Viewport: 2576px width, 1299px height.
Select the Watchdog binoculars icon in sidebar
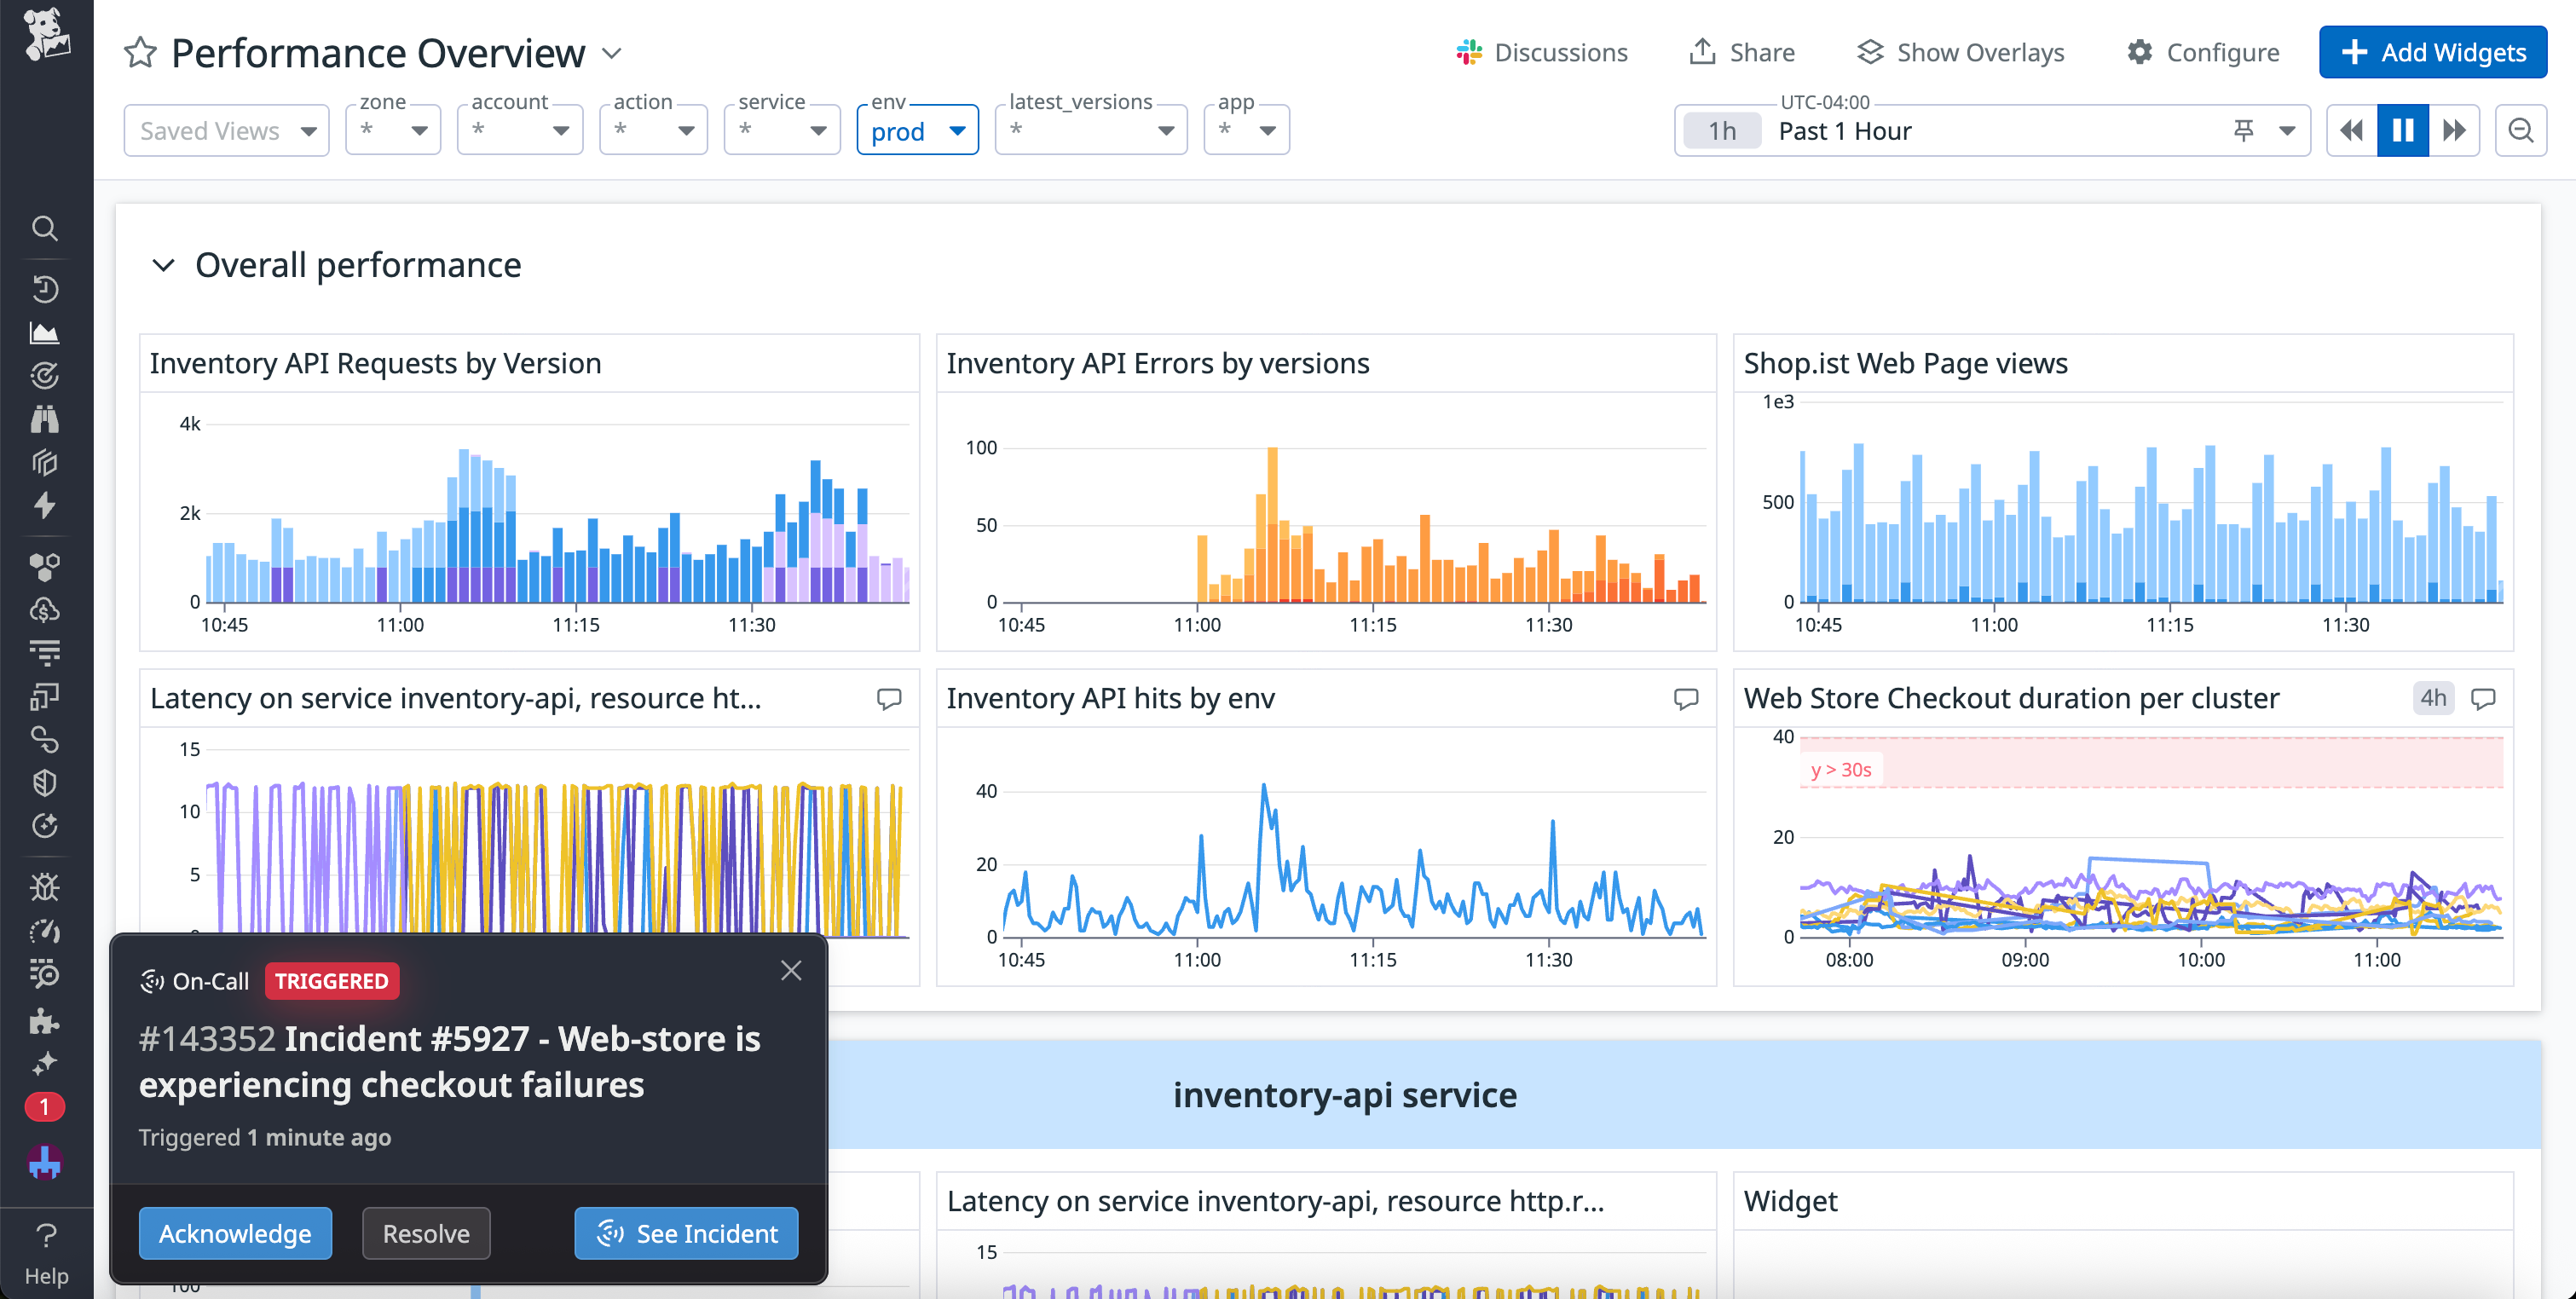pyautogui.click(x=46, y=419)
